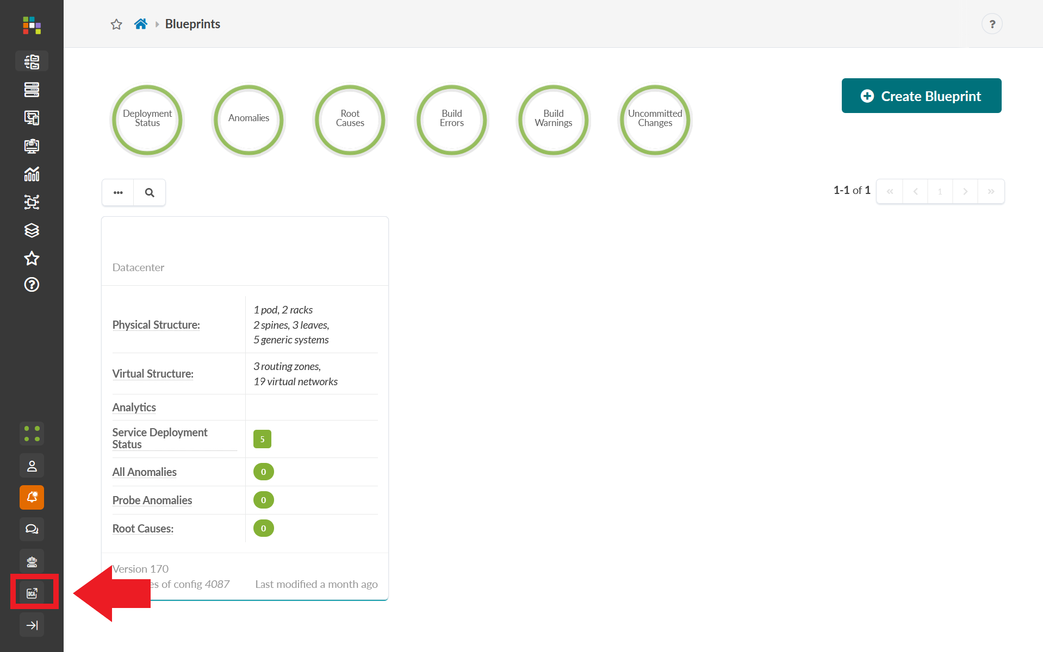Screen dimensions: 1043x652
Task: Open Favorites star in sidebar
Action: coord(32,258)
